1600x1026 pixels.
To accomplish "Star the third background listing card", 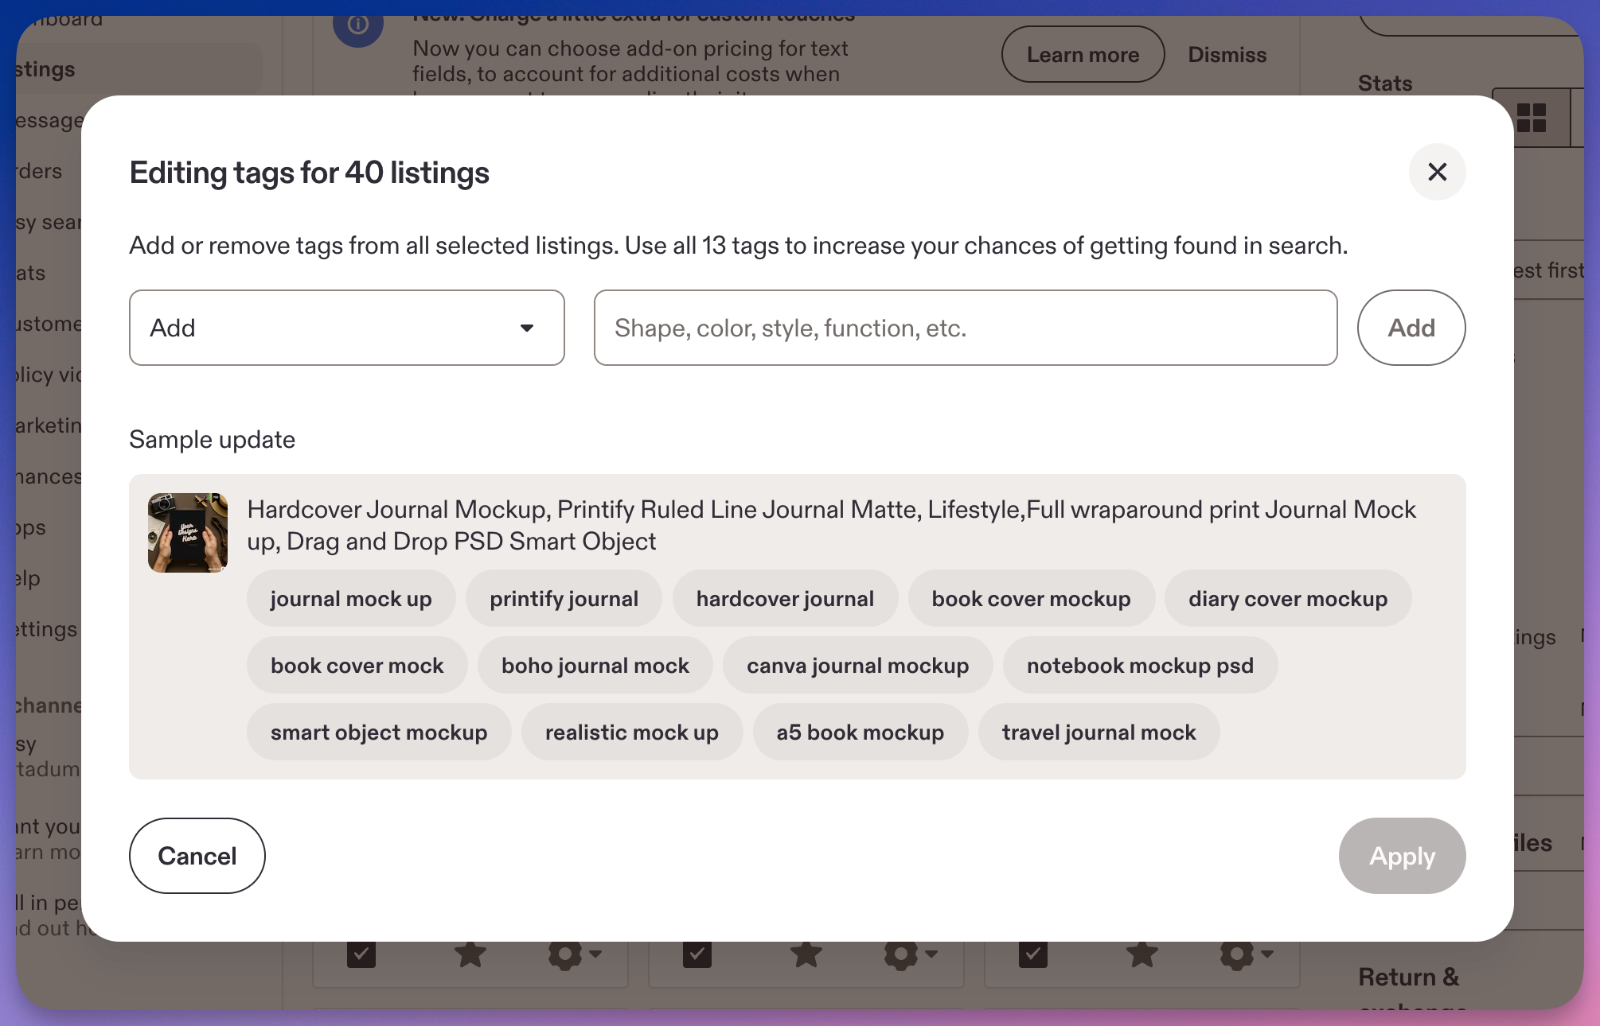I will click(1142, 954).
